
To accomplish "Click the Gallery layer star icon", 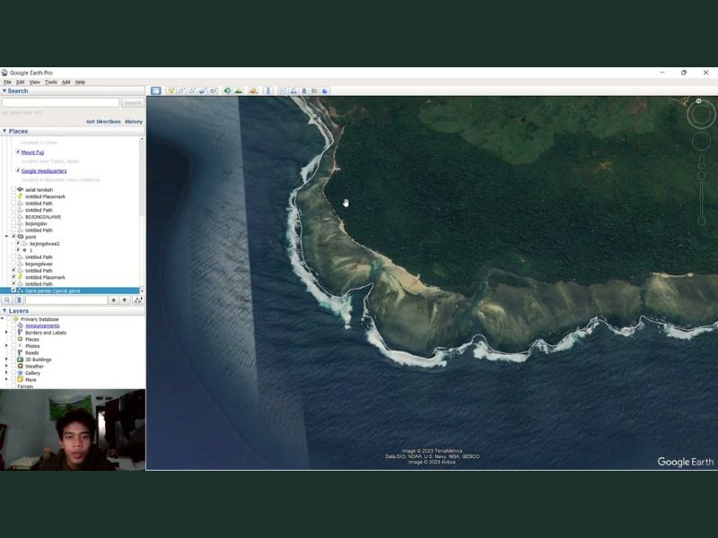I will click(x=20, y=373).
